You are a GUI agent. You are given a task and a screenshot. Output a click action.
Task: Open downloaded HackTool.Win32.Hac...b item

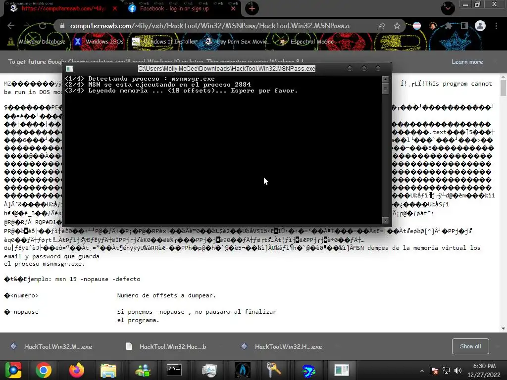tap(166, 347)
